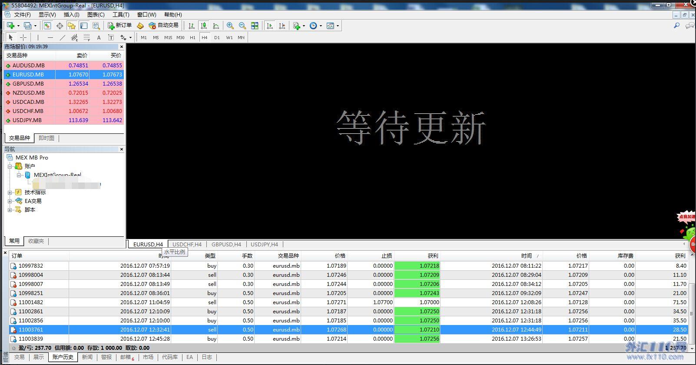Screen dimensions: 696x365
Task: Toggle the Market Watch window icon
Action: 47,26
